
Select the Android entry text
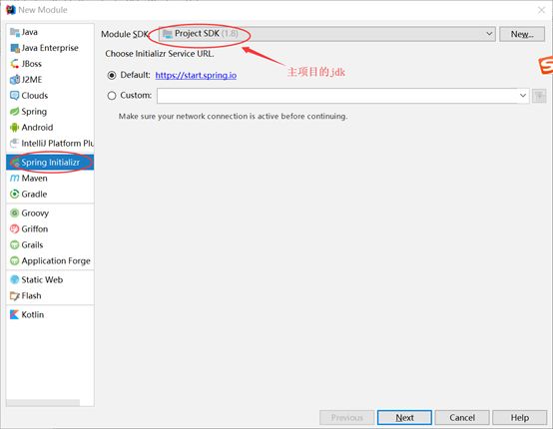pos(37,128)
